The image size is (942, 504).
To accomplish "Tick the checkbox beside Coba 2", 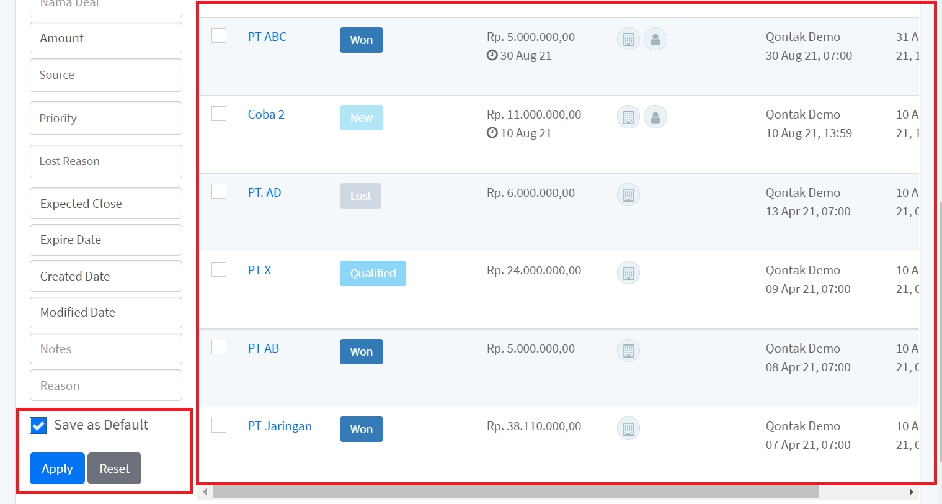I will [219, 114].
